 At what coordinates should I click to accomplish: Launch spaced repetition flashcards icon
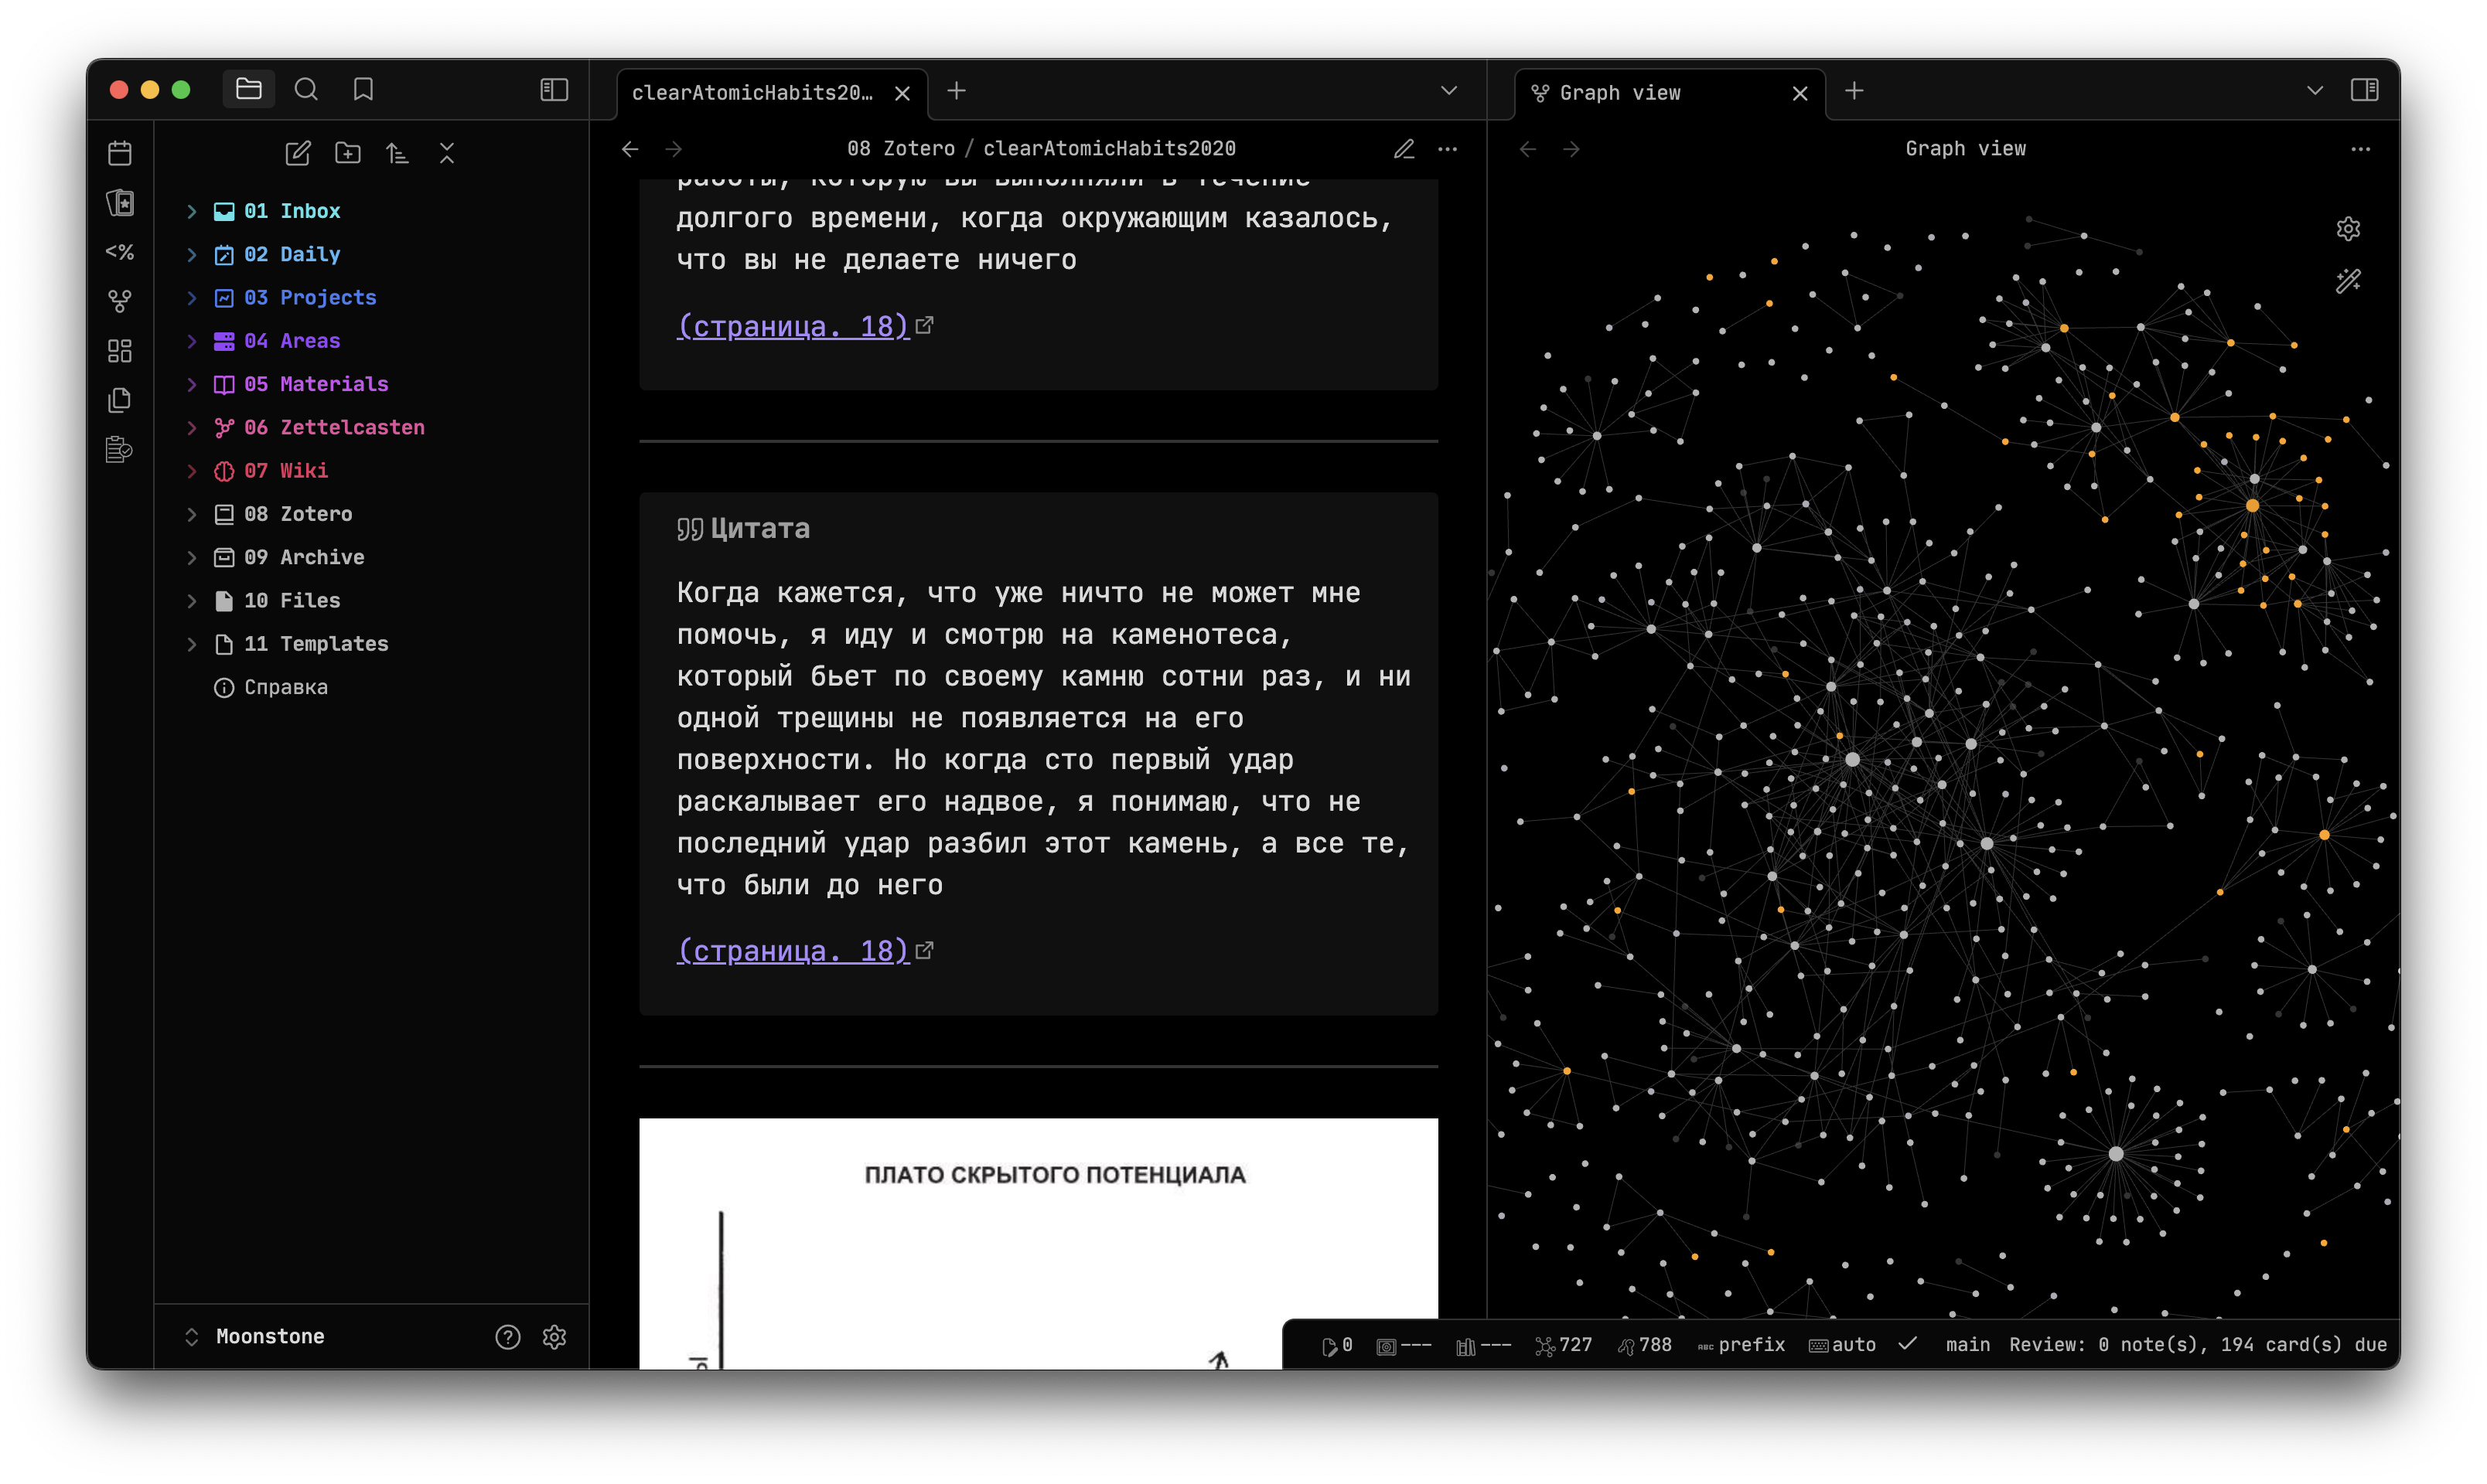pos(119,203)
